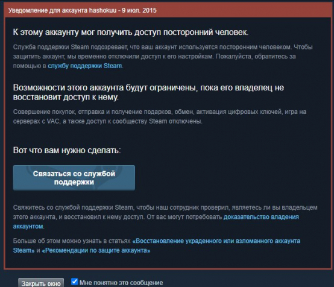This screenshot has width=334, height=287.
Task: Click heading «Возможности этого аккаунта будут ограничены»
Action: coord(148,92)
